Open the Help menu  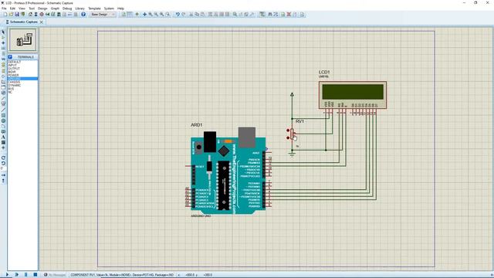pyautogui.click(x=120, y=8)
